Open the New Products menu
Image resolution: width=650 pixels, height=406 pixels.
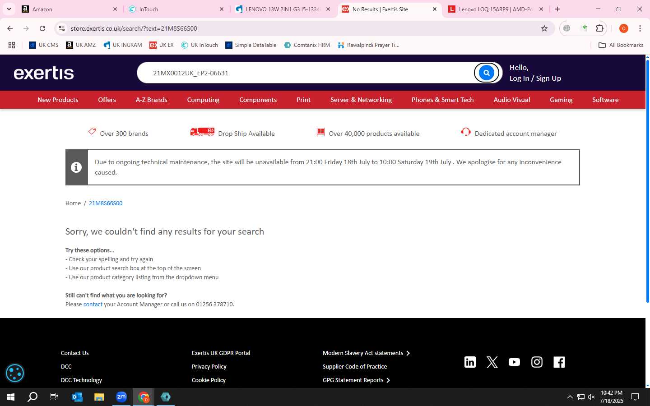[x=58, y=100]
